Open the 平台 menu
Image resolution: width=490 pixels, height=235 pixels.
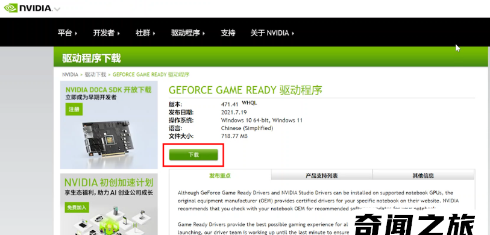(67, 33)
